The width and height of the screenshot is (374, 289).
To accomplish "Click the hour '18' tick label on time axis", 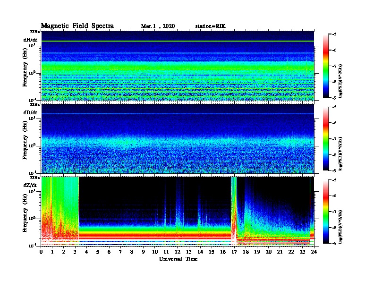I will click(246, 252).
